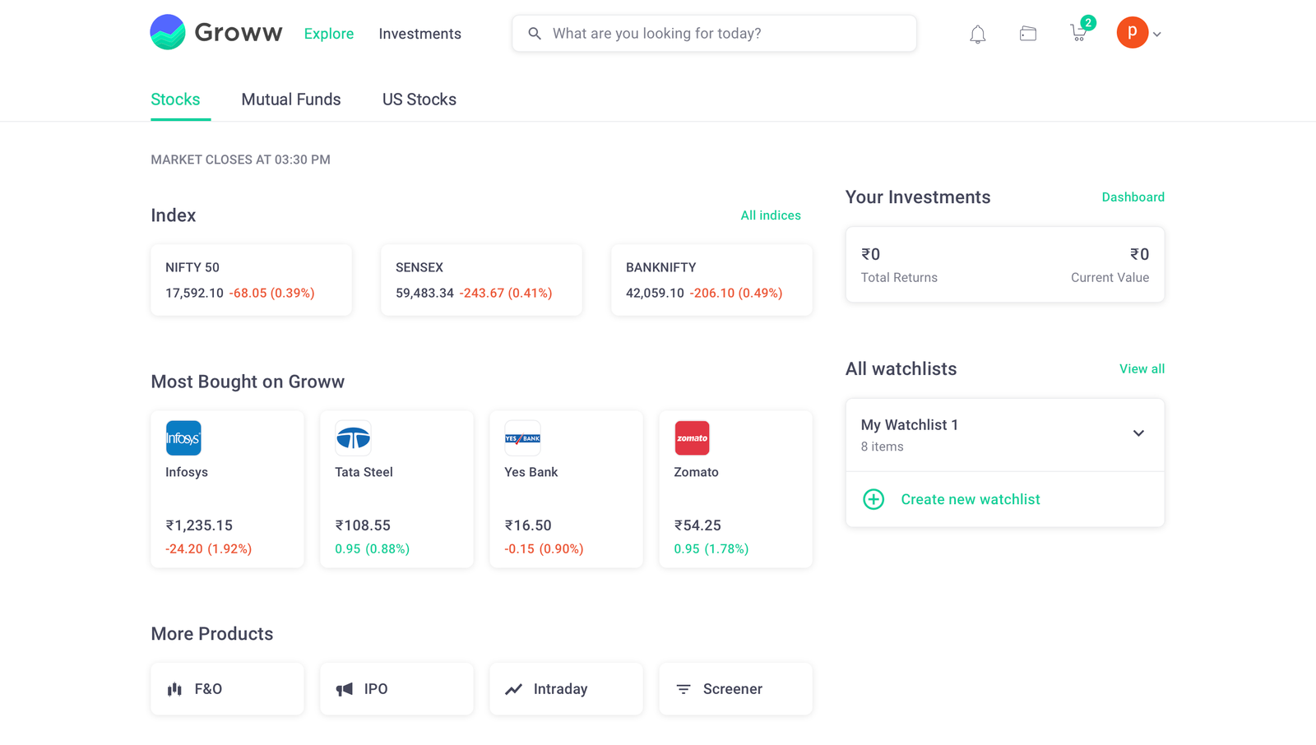Image resolution: width=1316 pixels, height=745 pixels.
Task: Click Yes Bank price ₹16.50
Action: (x=528, y=525)
